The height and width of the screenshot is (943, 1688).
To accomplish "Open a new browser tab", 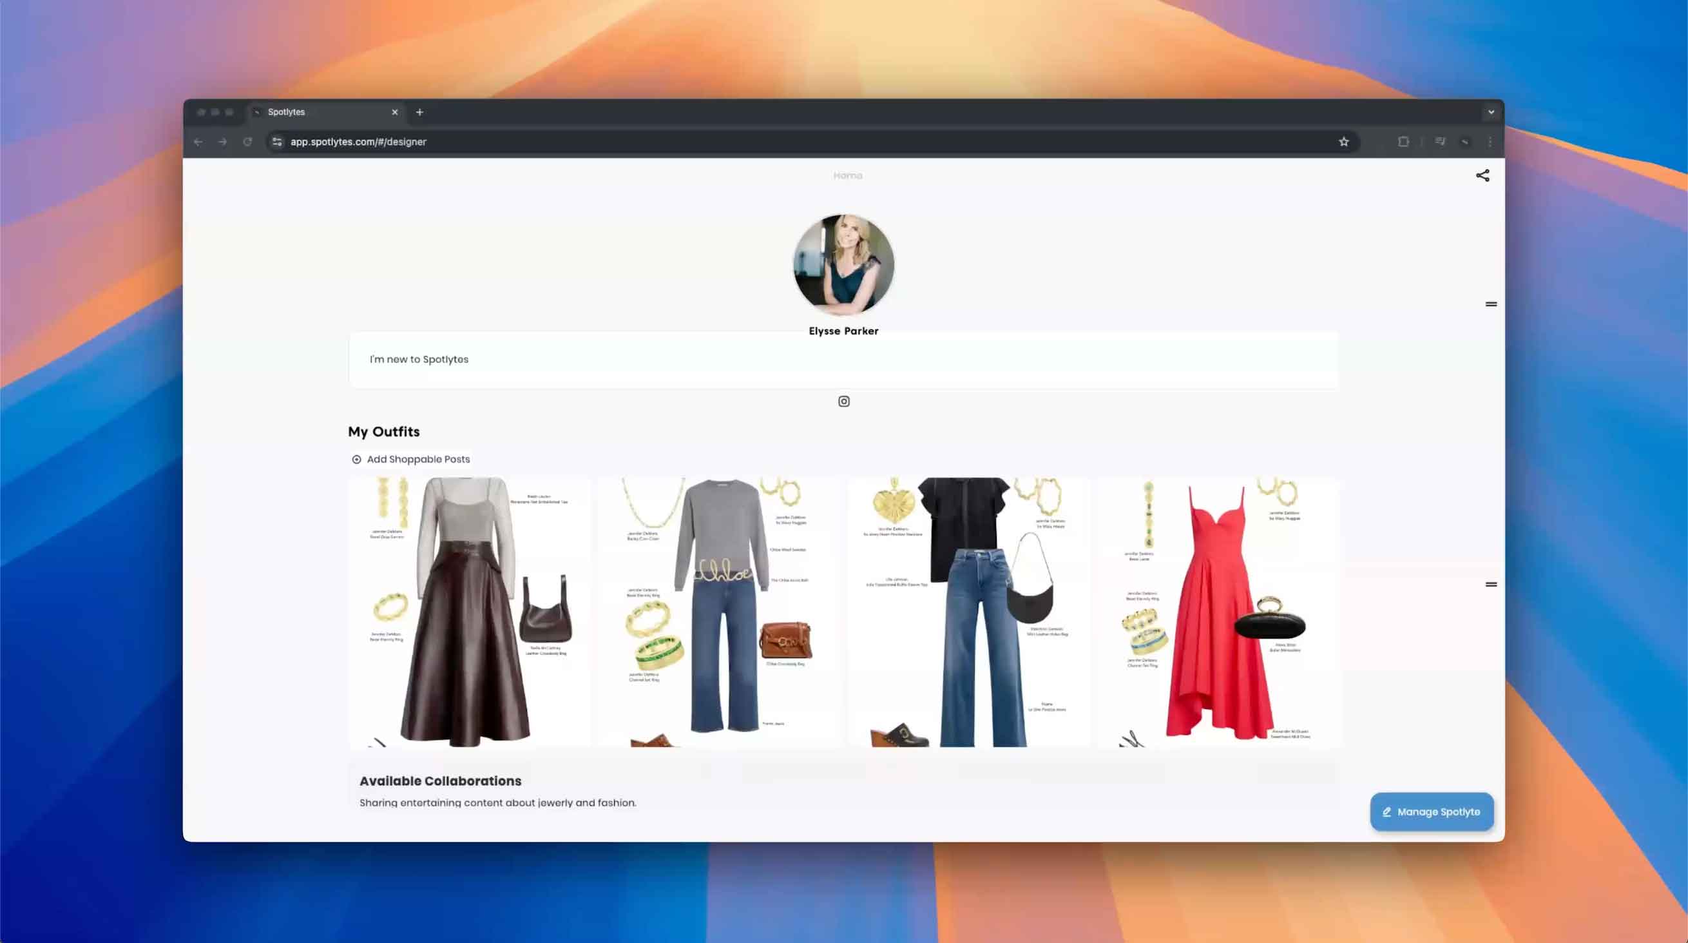I will pyautogui.click(x=419, y=112).
